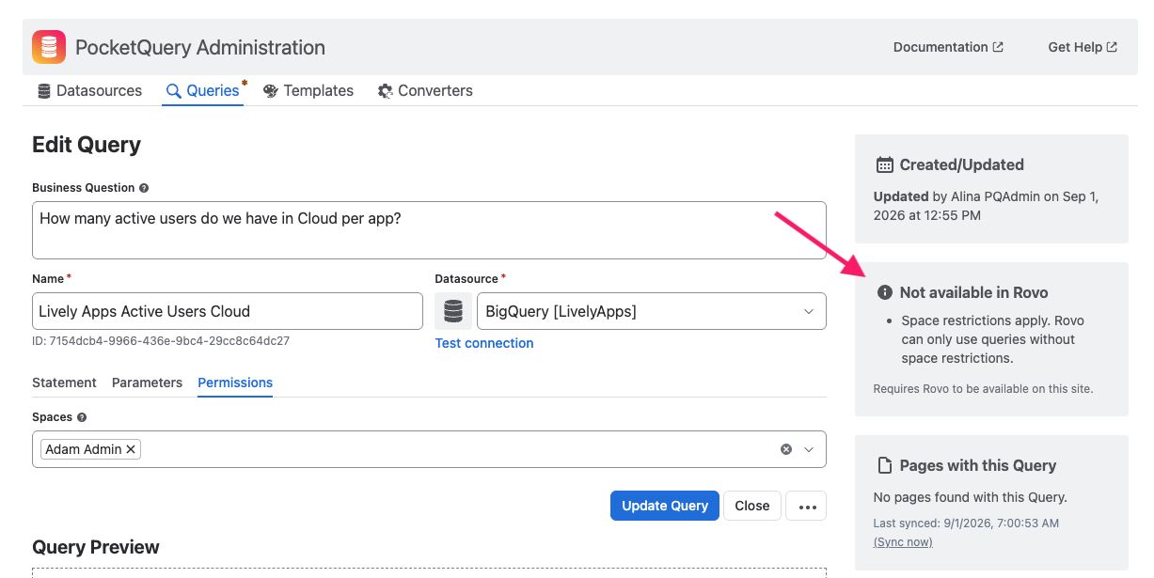Image resolution: width=1154 pixels, height=578 pixels.
Task: Click the Close button
Action: point(752,506)
